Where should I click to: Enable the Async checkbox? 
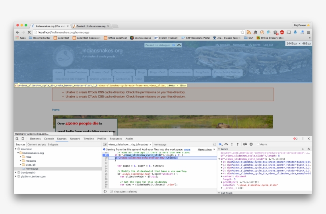tap(258, 144)
